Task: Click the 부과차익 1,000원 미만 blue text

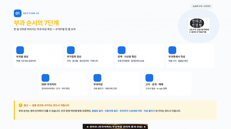Action: (131, 111)
